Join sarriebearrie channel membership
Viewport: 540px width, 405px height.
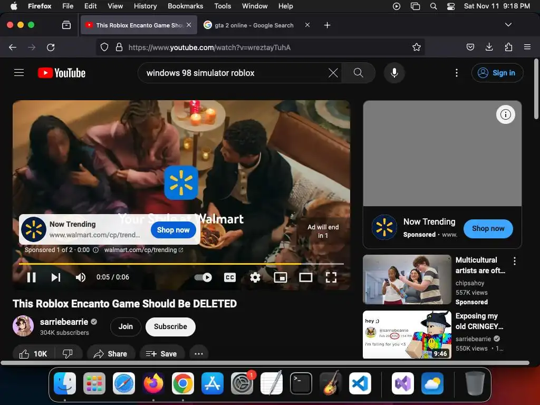coord(126,326)
